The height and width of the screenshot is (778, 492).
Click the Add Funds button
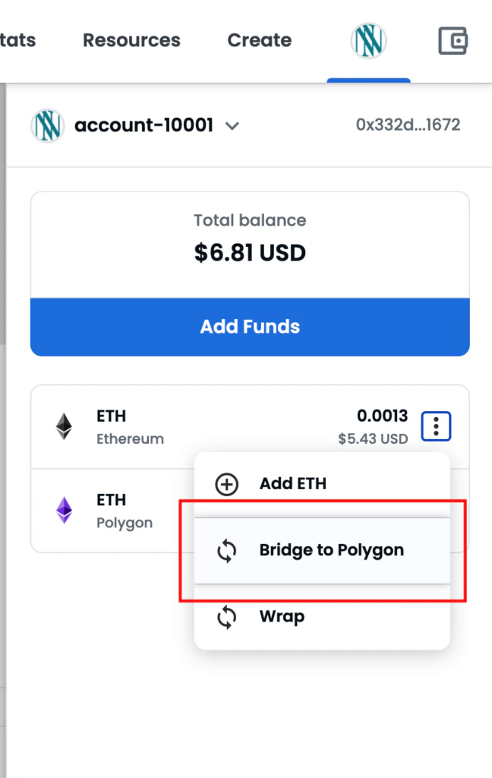(250, 327)
